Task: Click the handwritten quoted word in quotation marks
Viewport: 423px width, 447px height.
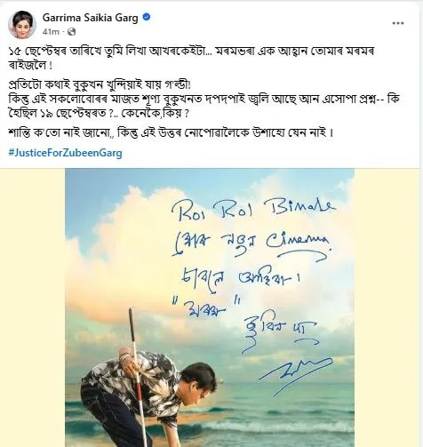Action: [x=206, y=309]
